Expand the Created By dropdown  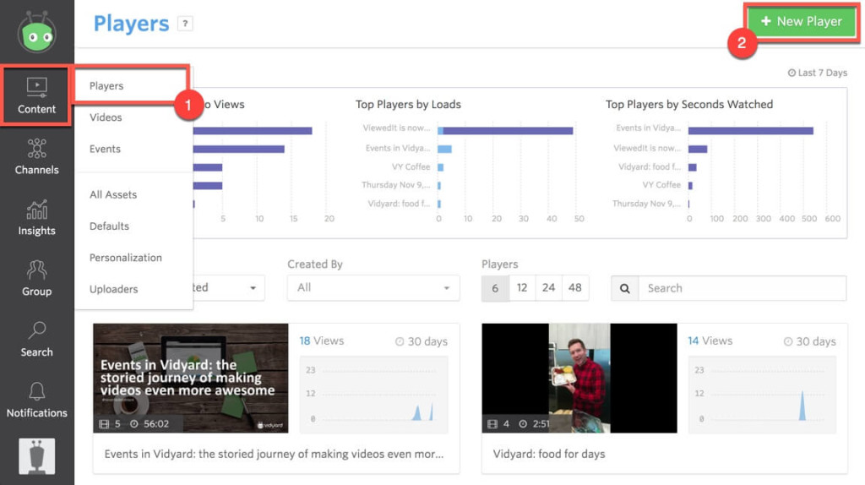click(373, 288)
